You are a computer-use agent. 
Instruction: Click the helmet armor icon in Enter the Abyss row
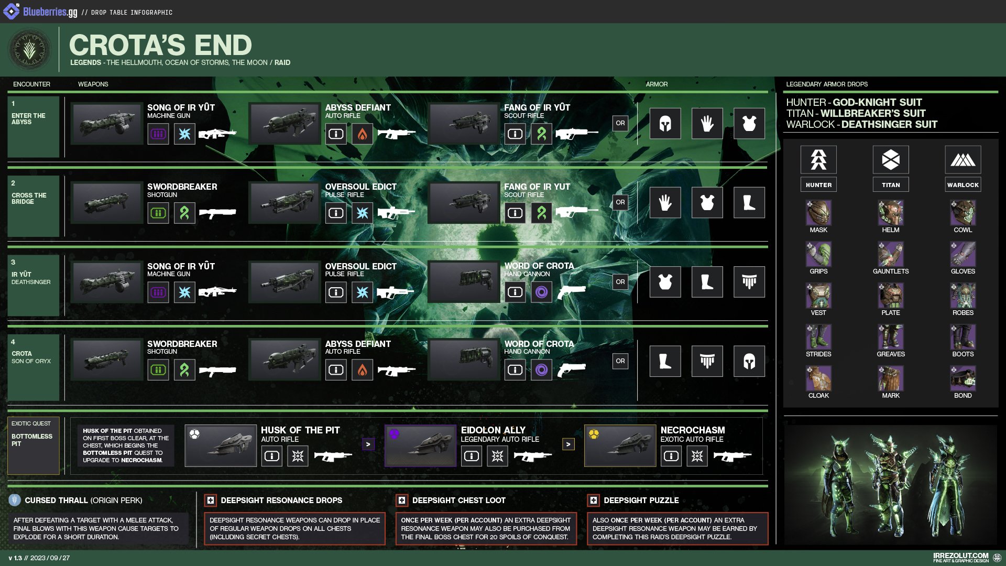point(665,124)
